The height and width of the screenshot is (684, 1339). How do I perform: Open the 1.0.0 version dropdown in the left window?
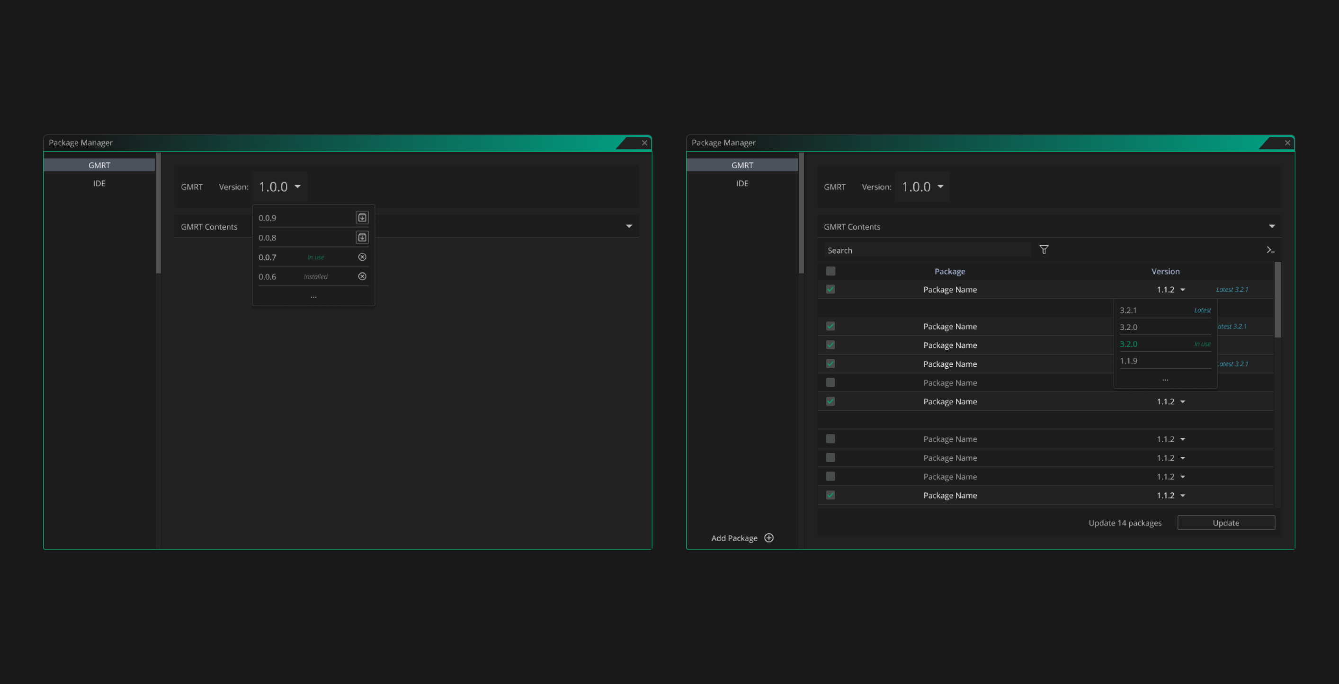280,187
